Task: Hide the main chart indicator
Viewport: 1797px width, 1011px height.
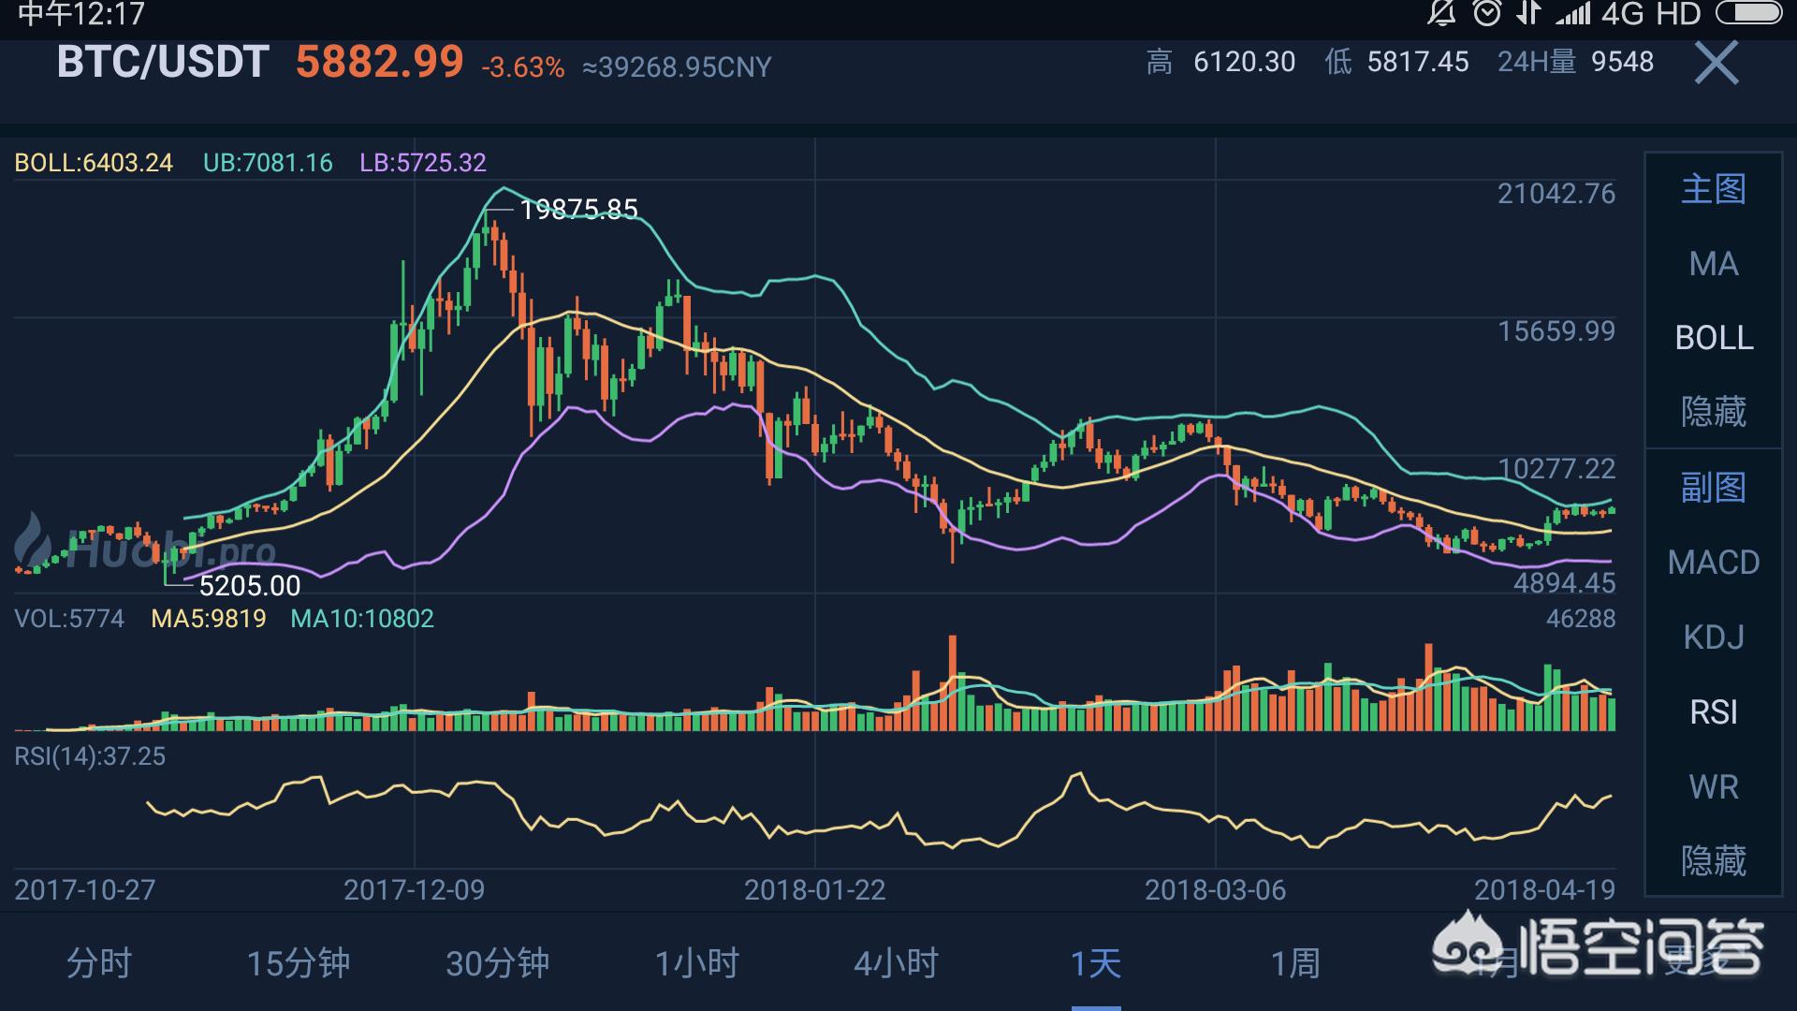Action: click(x=1713, y=412)
